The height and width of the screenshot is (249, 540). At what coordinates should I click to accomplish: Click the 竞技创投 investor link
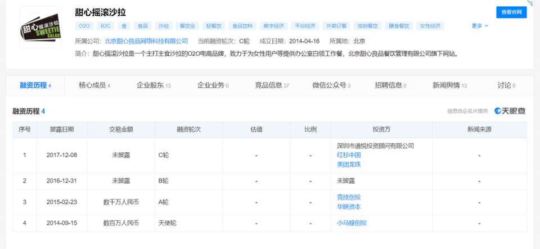(348, 197)
